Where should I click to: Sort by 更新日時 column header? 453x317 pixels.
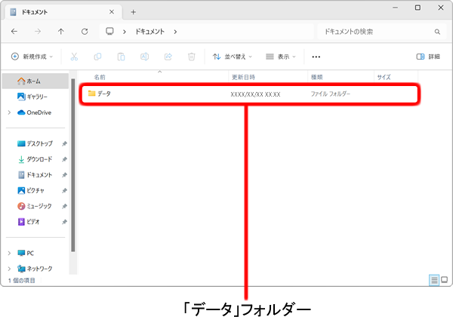pos(243,77)
